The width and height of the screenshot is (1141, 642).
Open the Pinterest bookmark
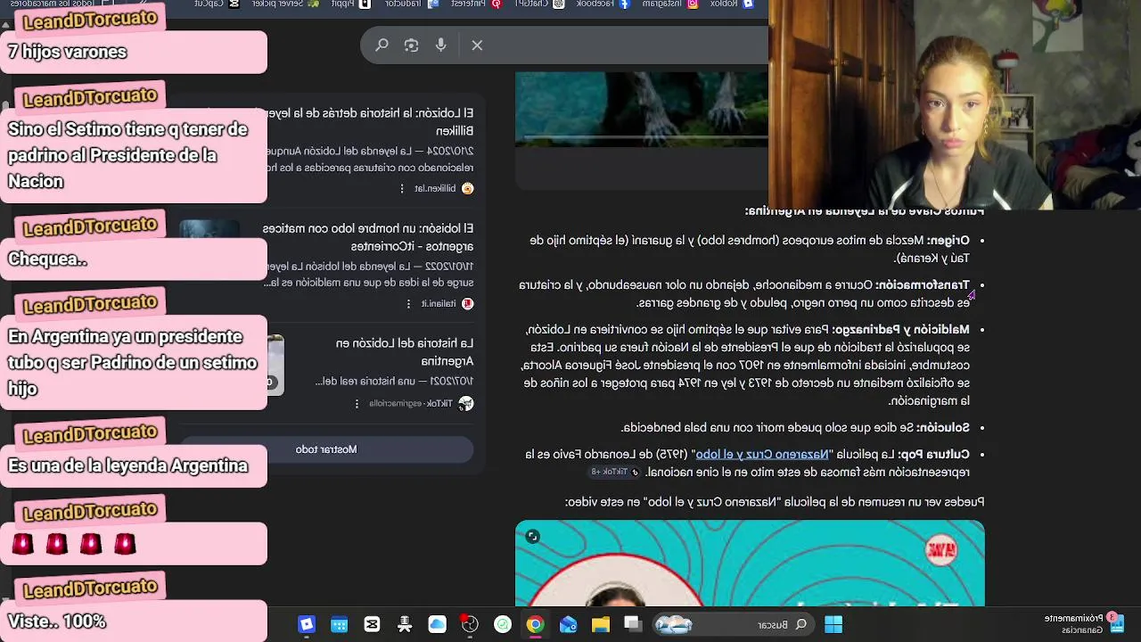[479, 4]
